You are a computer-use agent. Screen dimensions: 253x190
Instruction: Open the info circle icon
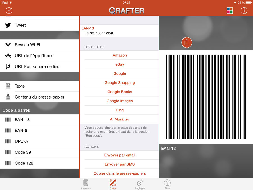244,10
